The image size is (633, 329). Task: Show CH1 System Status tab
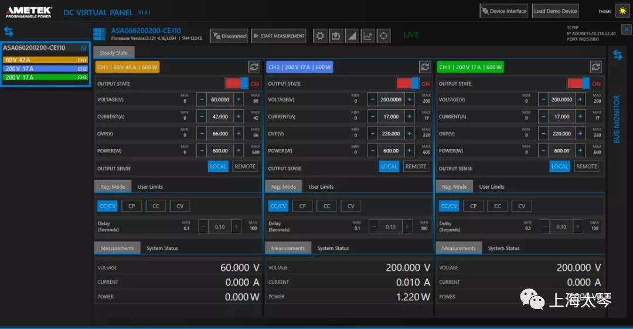[x=162, y=248]
